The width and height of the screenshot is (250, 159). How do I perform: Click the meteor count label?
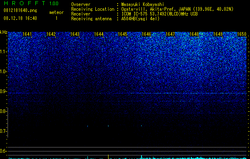point(56,12)
